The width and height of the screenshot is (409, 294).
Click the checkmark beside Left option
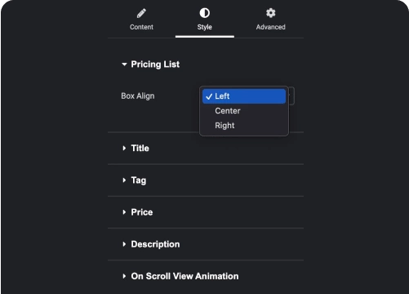pos(209,96)
